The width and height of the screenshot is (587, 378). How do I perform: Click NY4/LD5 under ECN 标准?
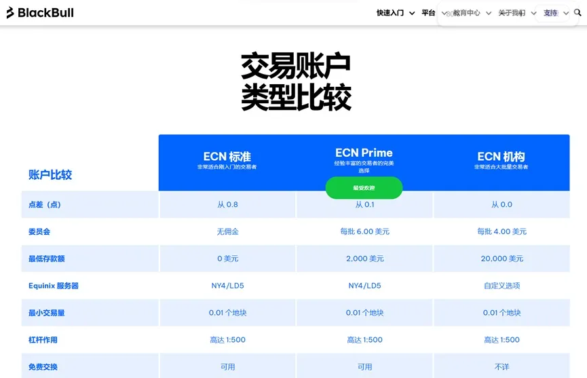(227, 286)
